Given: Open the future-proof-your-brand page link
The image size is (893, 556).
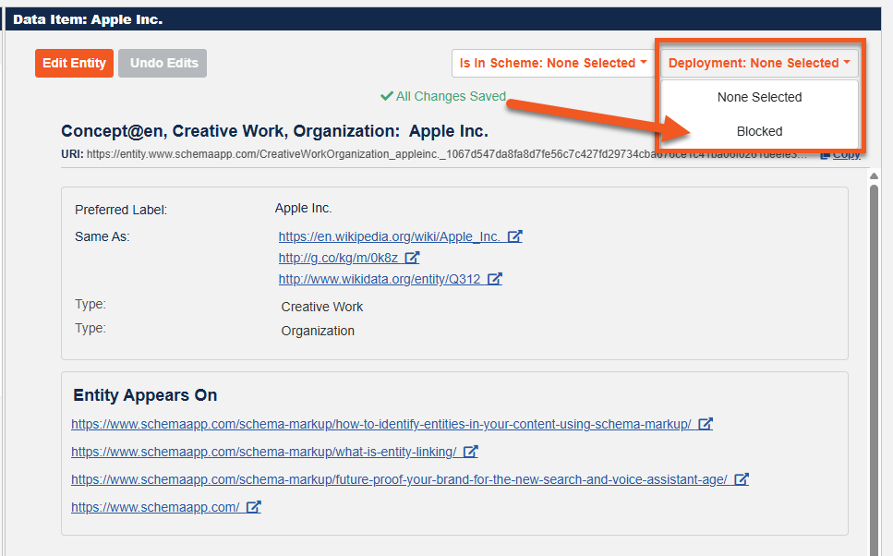Looking at the screenshot, I should coord(399,479).
